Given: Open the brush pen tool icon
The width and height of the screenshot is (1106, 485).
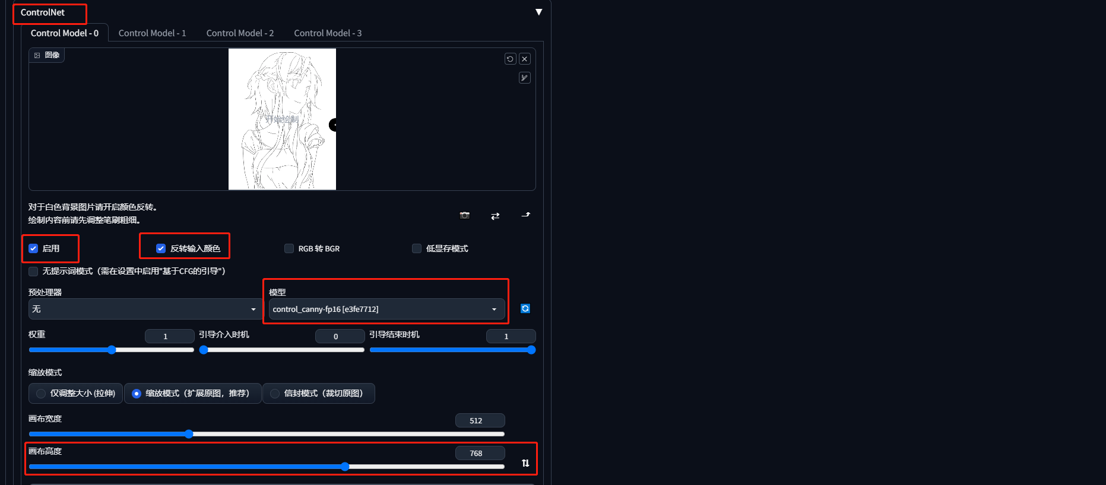Looking at the screenshot, I should point(525,78).
